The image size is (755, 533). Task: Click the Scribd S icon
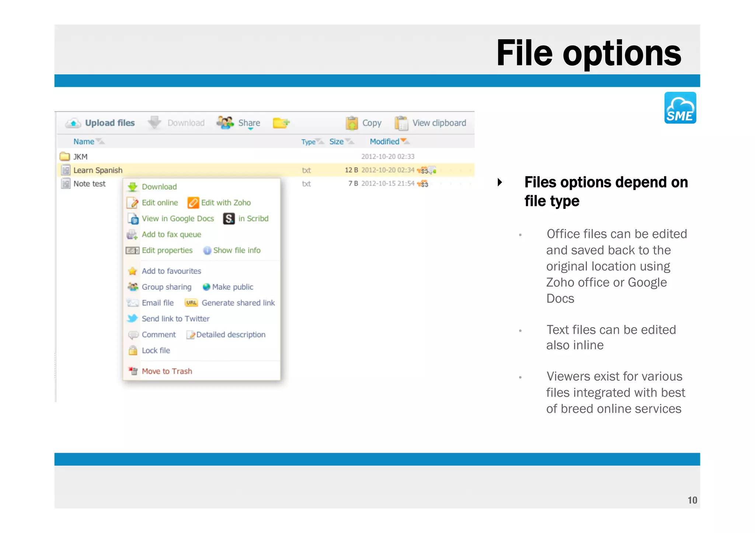229,219
